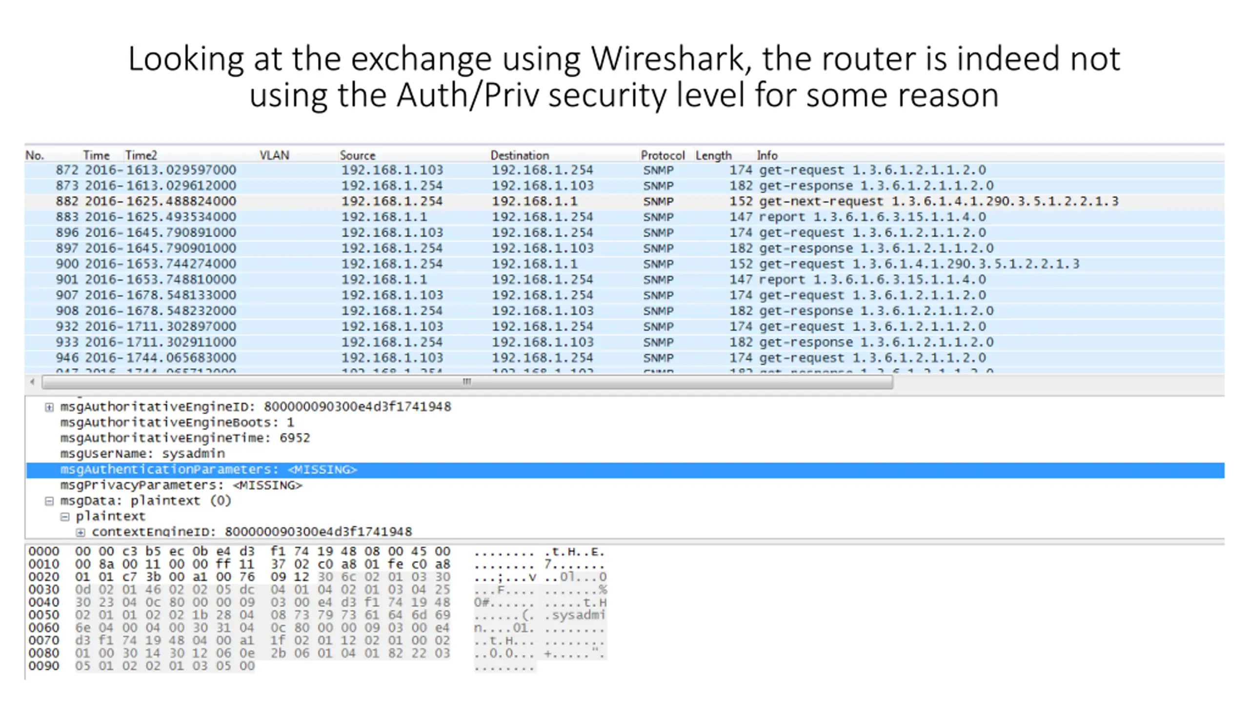Select packet 873 get-response row
The image size is (1249, 703).
coord(624,186)
